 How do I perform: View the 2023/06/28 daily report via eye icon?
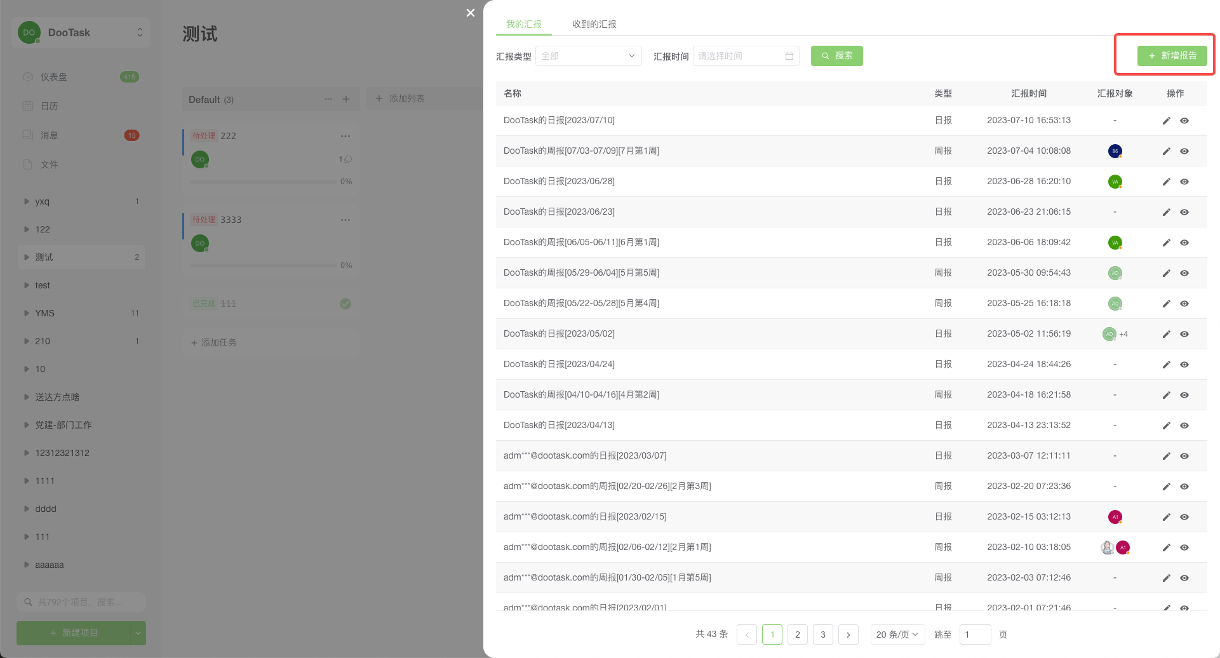[1184, 182]
